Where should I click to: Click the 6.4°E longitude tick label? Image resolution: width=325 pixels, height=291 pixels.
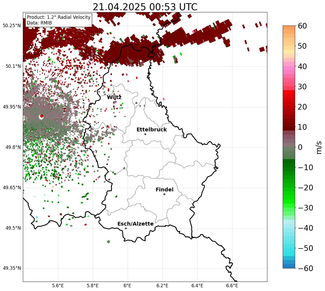pyautogui.click(x=197, y=286)
